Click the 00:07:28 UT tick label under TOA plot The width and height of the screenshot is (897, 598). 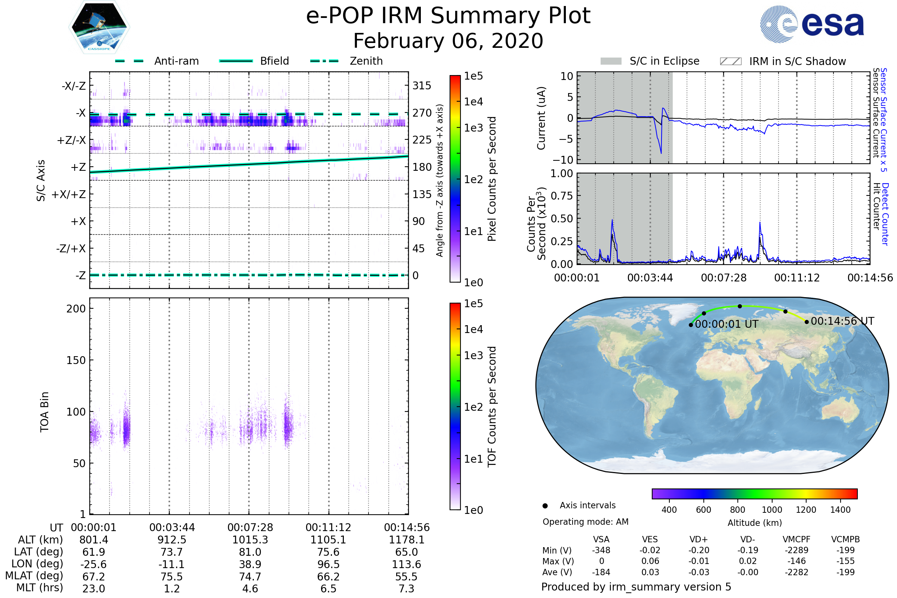point(250,527)
